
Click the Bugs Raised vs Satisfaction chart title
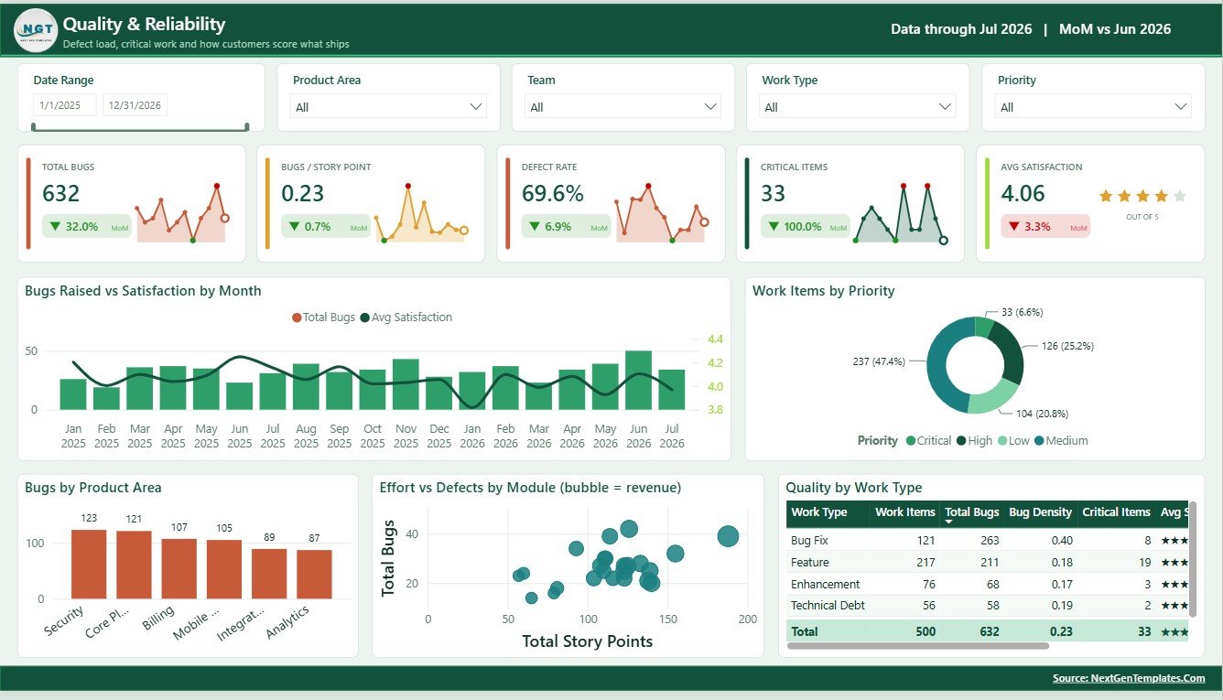coord(143,291)
